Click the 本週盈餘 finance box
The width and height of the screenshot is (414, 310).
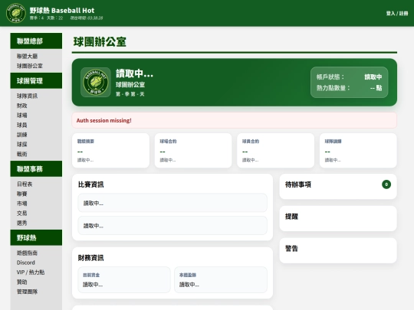click(x=221, y=279)
